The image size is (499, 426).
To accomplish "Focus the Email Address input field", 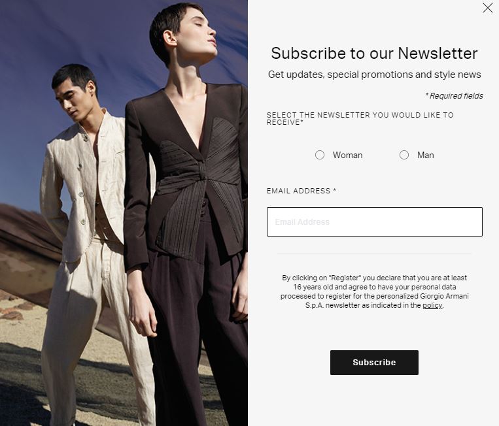I will pos(375,222).
